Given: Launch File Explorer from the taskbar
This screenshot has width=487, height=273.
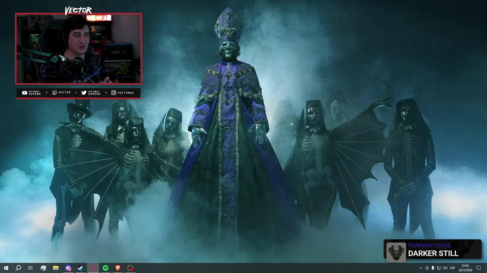Looking at the screenshot, I should tap(56, 268).
